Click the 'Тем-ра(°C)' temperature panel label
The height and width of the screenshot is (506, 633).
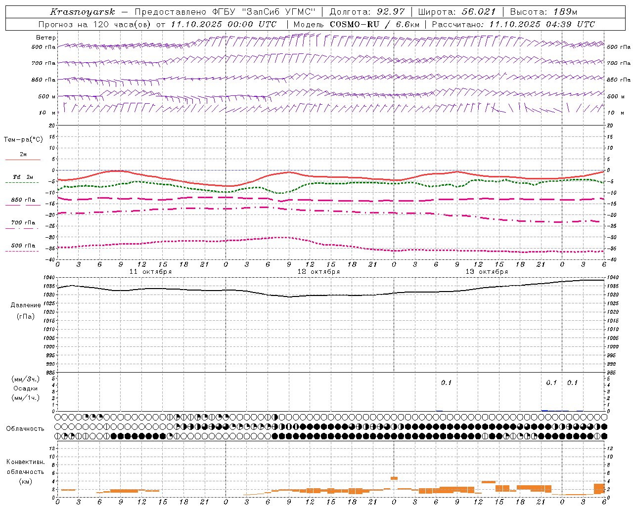click(x=23, y=140)
